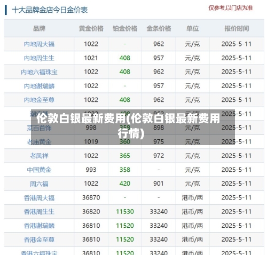Click the 金条价格 column header
Image resolution: width=267 pixels, height=255 pixels.
tap(159, 28)
